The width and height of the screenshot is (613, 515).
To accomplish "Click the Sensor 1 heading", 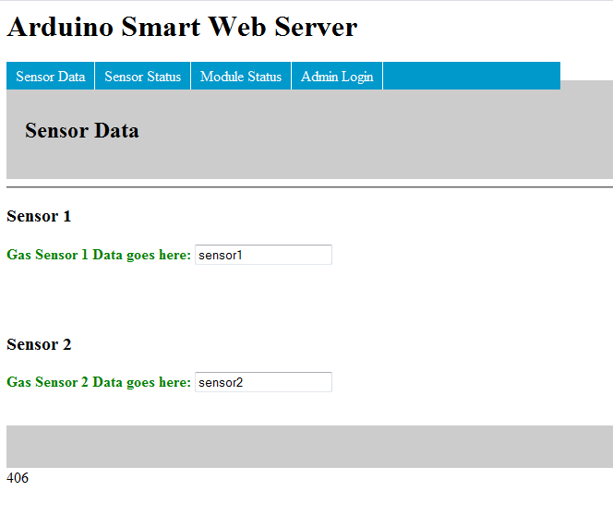I will [x=39, y=216].
